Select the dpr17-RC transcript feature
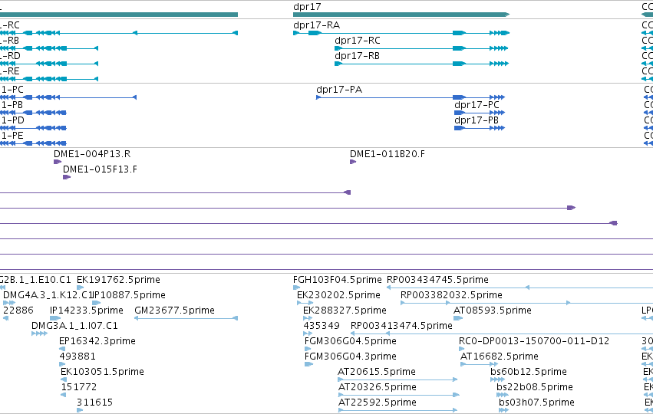 421,48
